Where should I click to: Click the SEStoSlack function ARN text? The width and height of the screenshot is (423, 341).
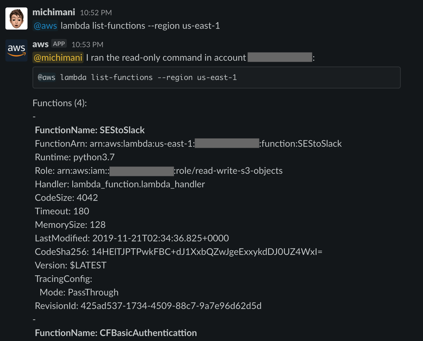pyautogui.click(x=187, y=143)
